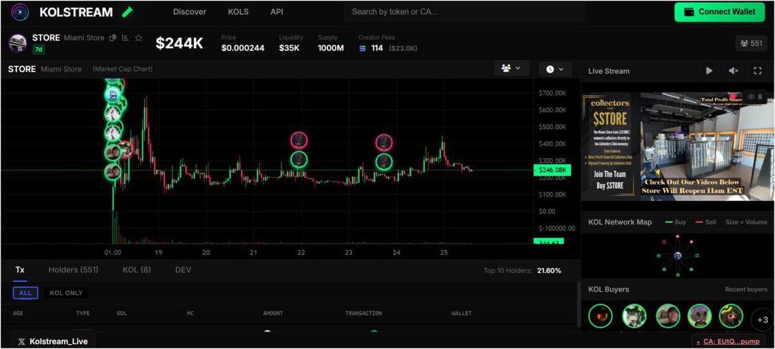The image size is (775, 349).
Task: Click the Recent buyers label
Action: coord(746,290)
